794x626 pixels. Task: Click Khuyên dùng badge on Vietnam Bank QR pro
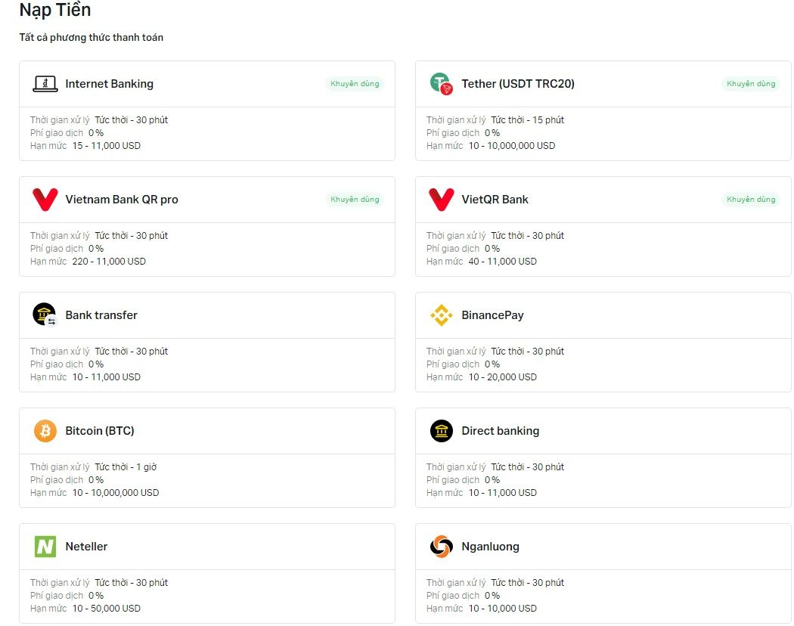pos(355,199)
